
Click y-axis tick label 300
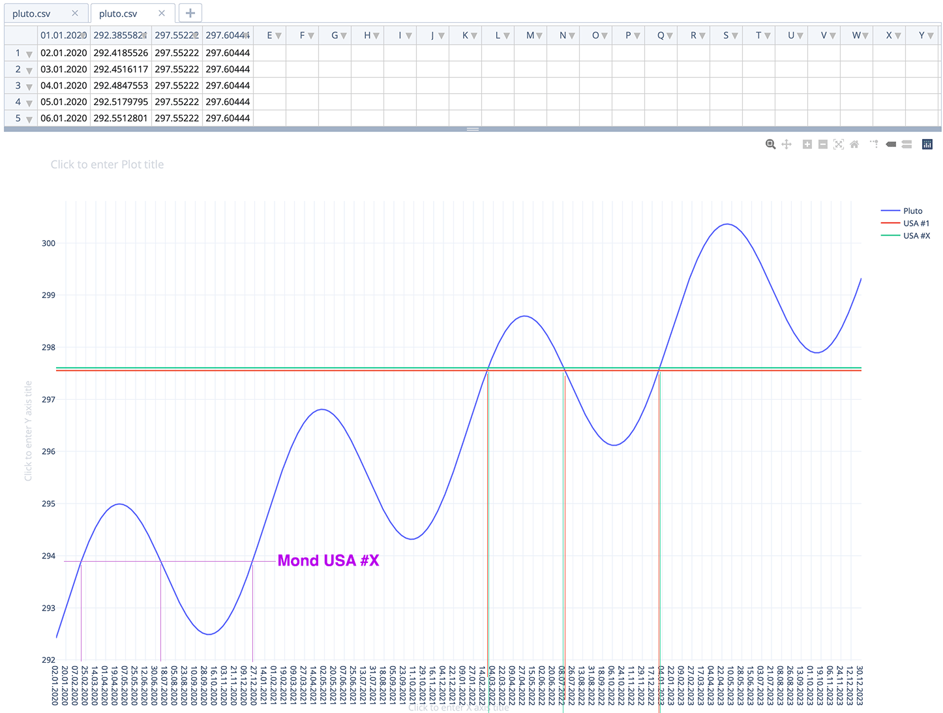tap(48, 243)
